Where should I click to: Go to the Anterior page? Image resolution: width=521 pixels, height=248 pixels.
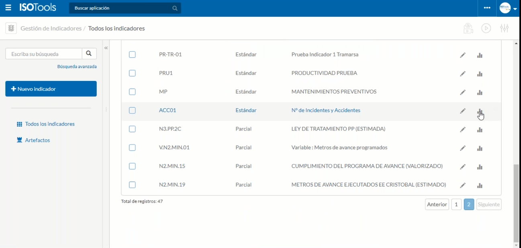point(437,205)
